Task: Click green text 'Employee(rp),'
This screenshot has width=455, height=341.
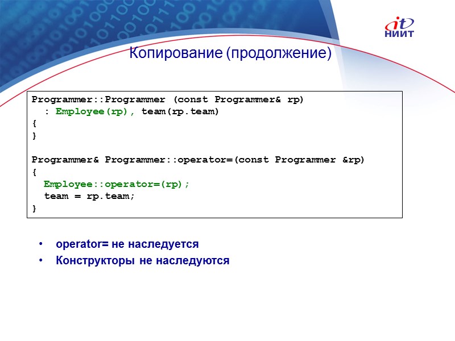Action: [x=95, y=111]
